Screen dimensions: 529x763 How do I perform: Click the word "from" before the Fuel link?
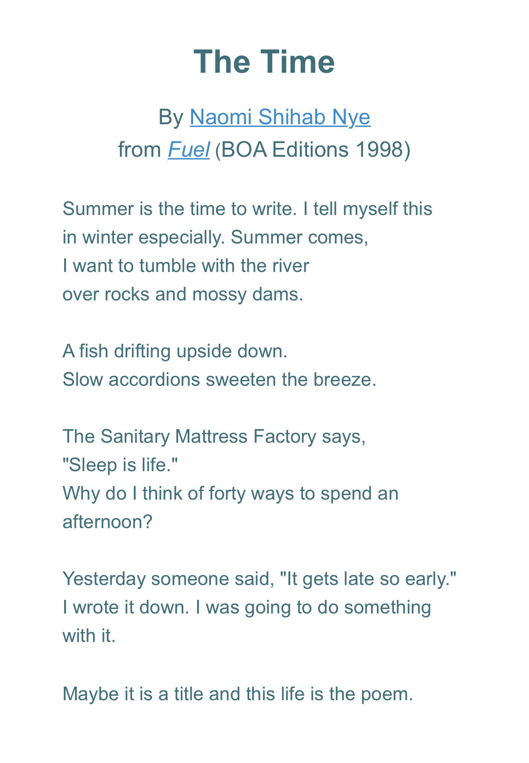pos(139,150)
